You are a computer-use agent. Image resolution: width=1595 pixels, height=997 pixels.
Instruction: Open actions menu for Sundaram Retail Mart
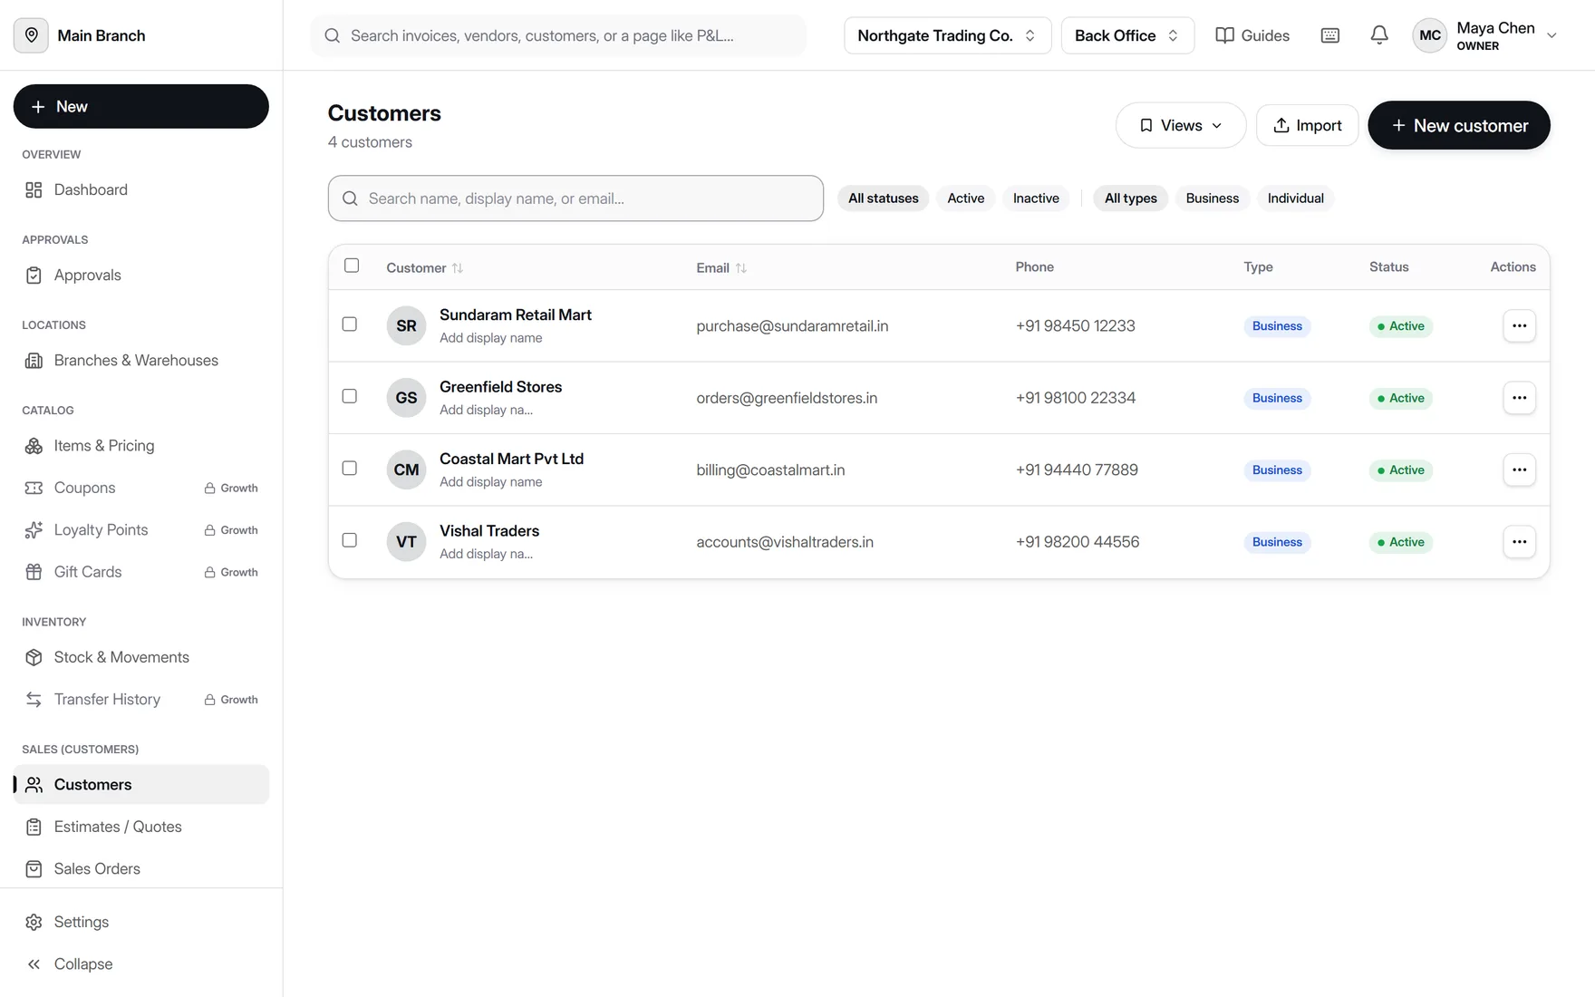coord(1519,325)
